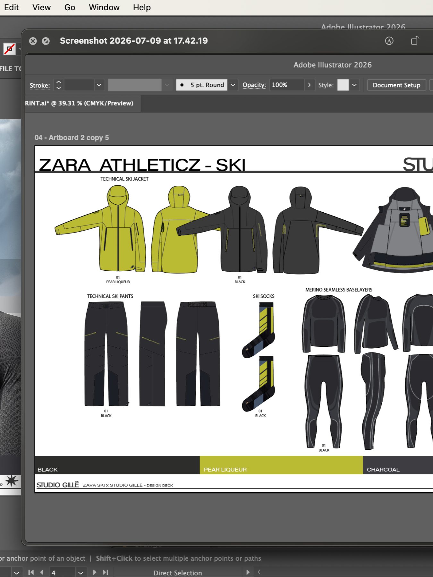
Task: Click the CHARCOAL color bar
Action: click(398, 465)
